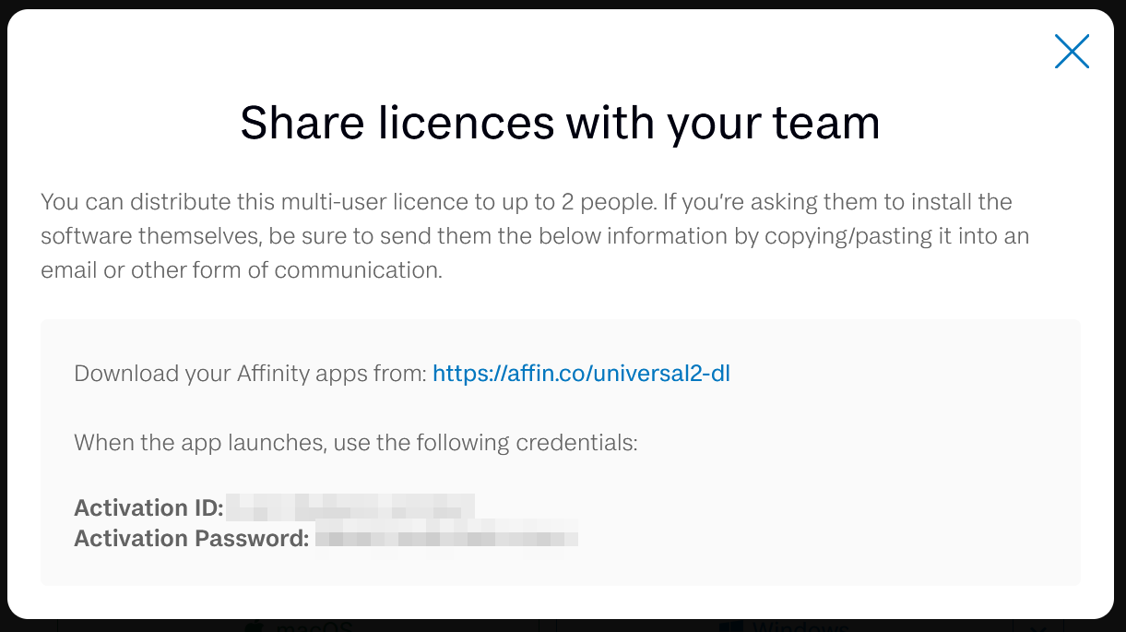Click the Activation Password label

[191, 538]
